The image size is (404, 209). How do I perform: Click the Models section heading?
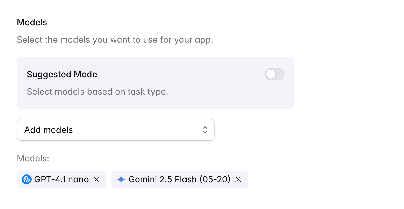[x=32, y=23]
